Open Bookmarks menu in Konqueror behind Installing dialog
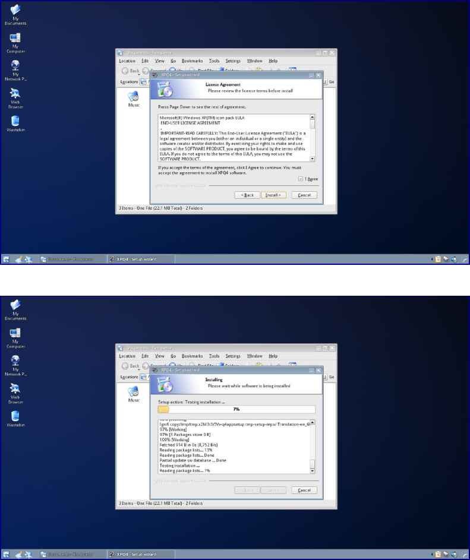This screenshot has height=560, width=470. (x=193, y=356)
